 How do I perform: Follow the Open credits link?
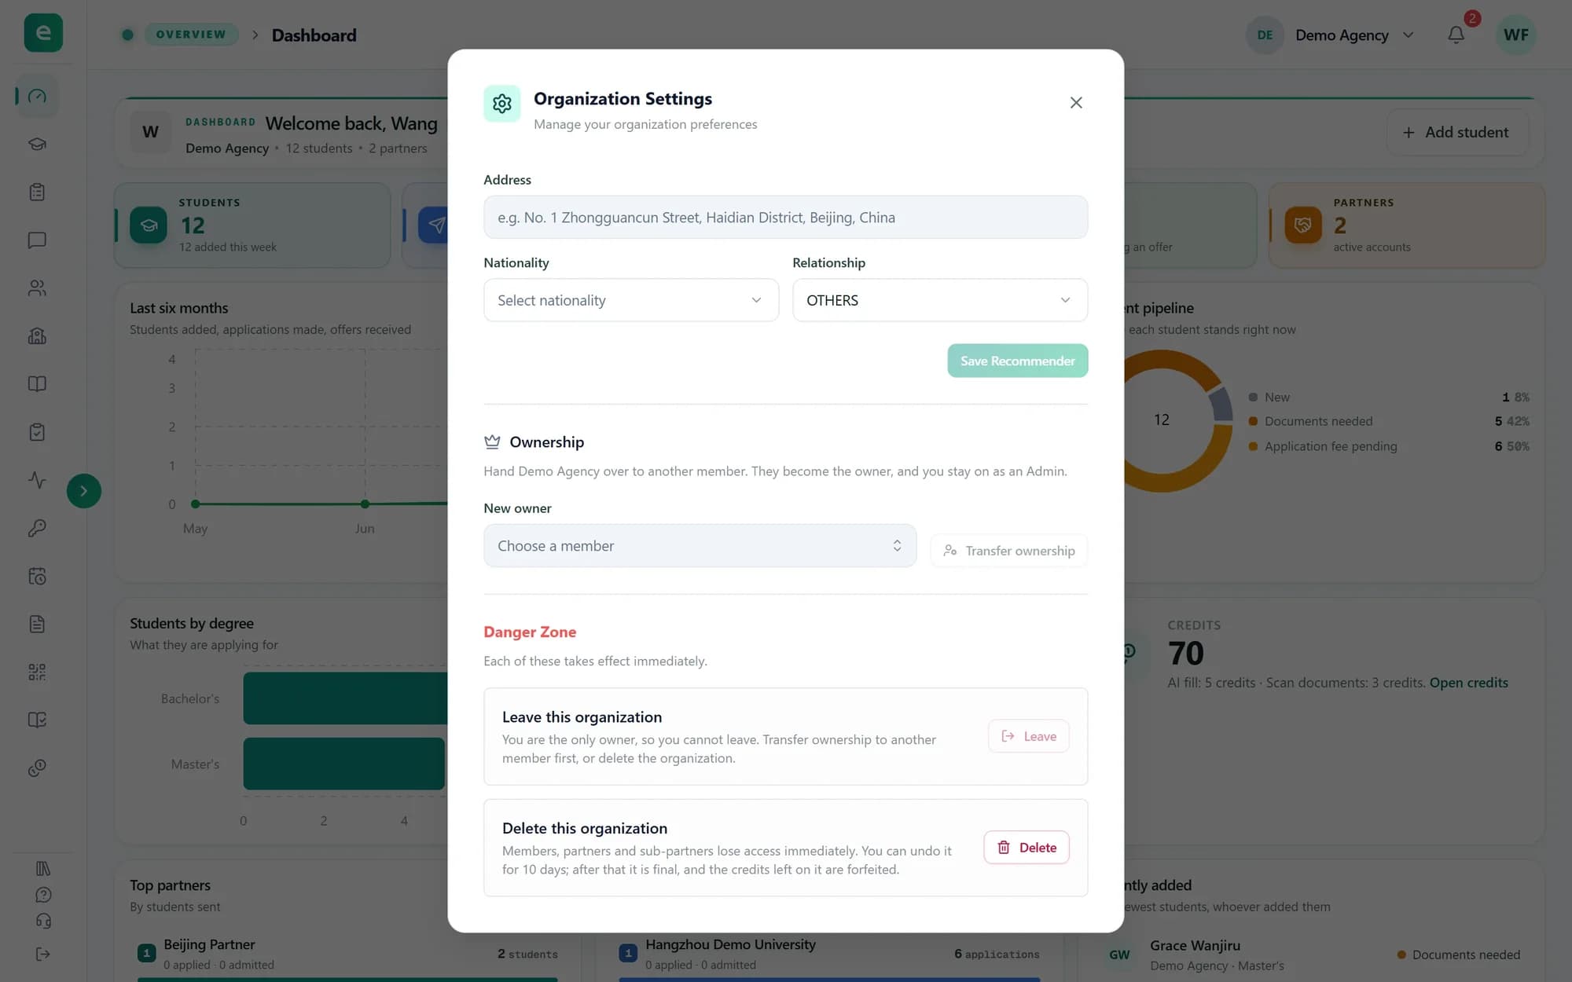point(1468,683)
